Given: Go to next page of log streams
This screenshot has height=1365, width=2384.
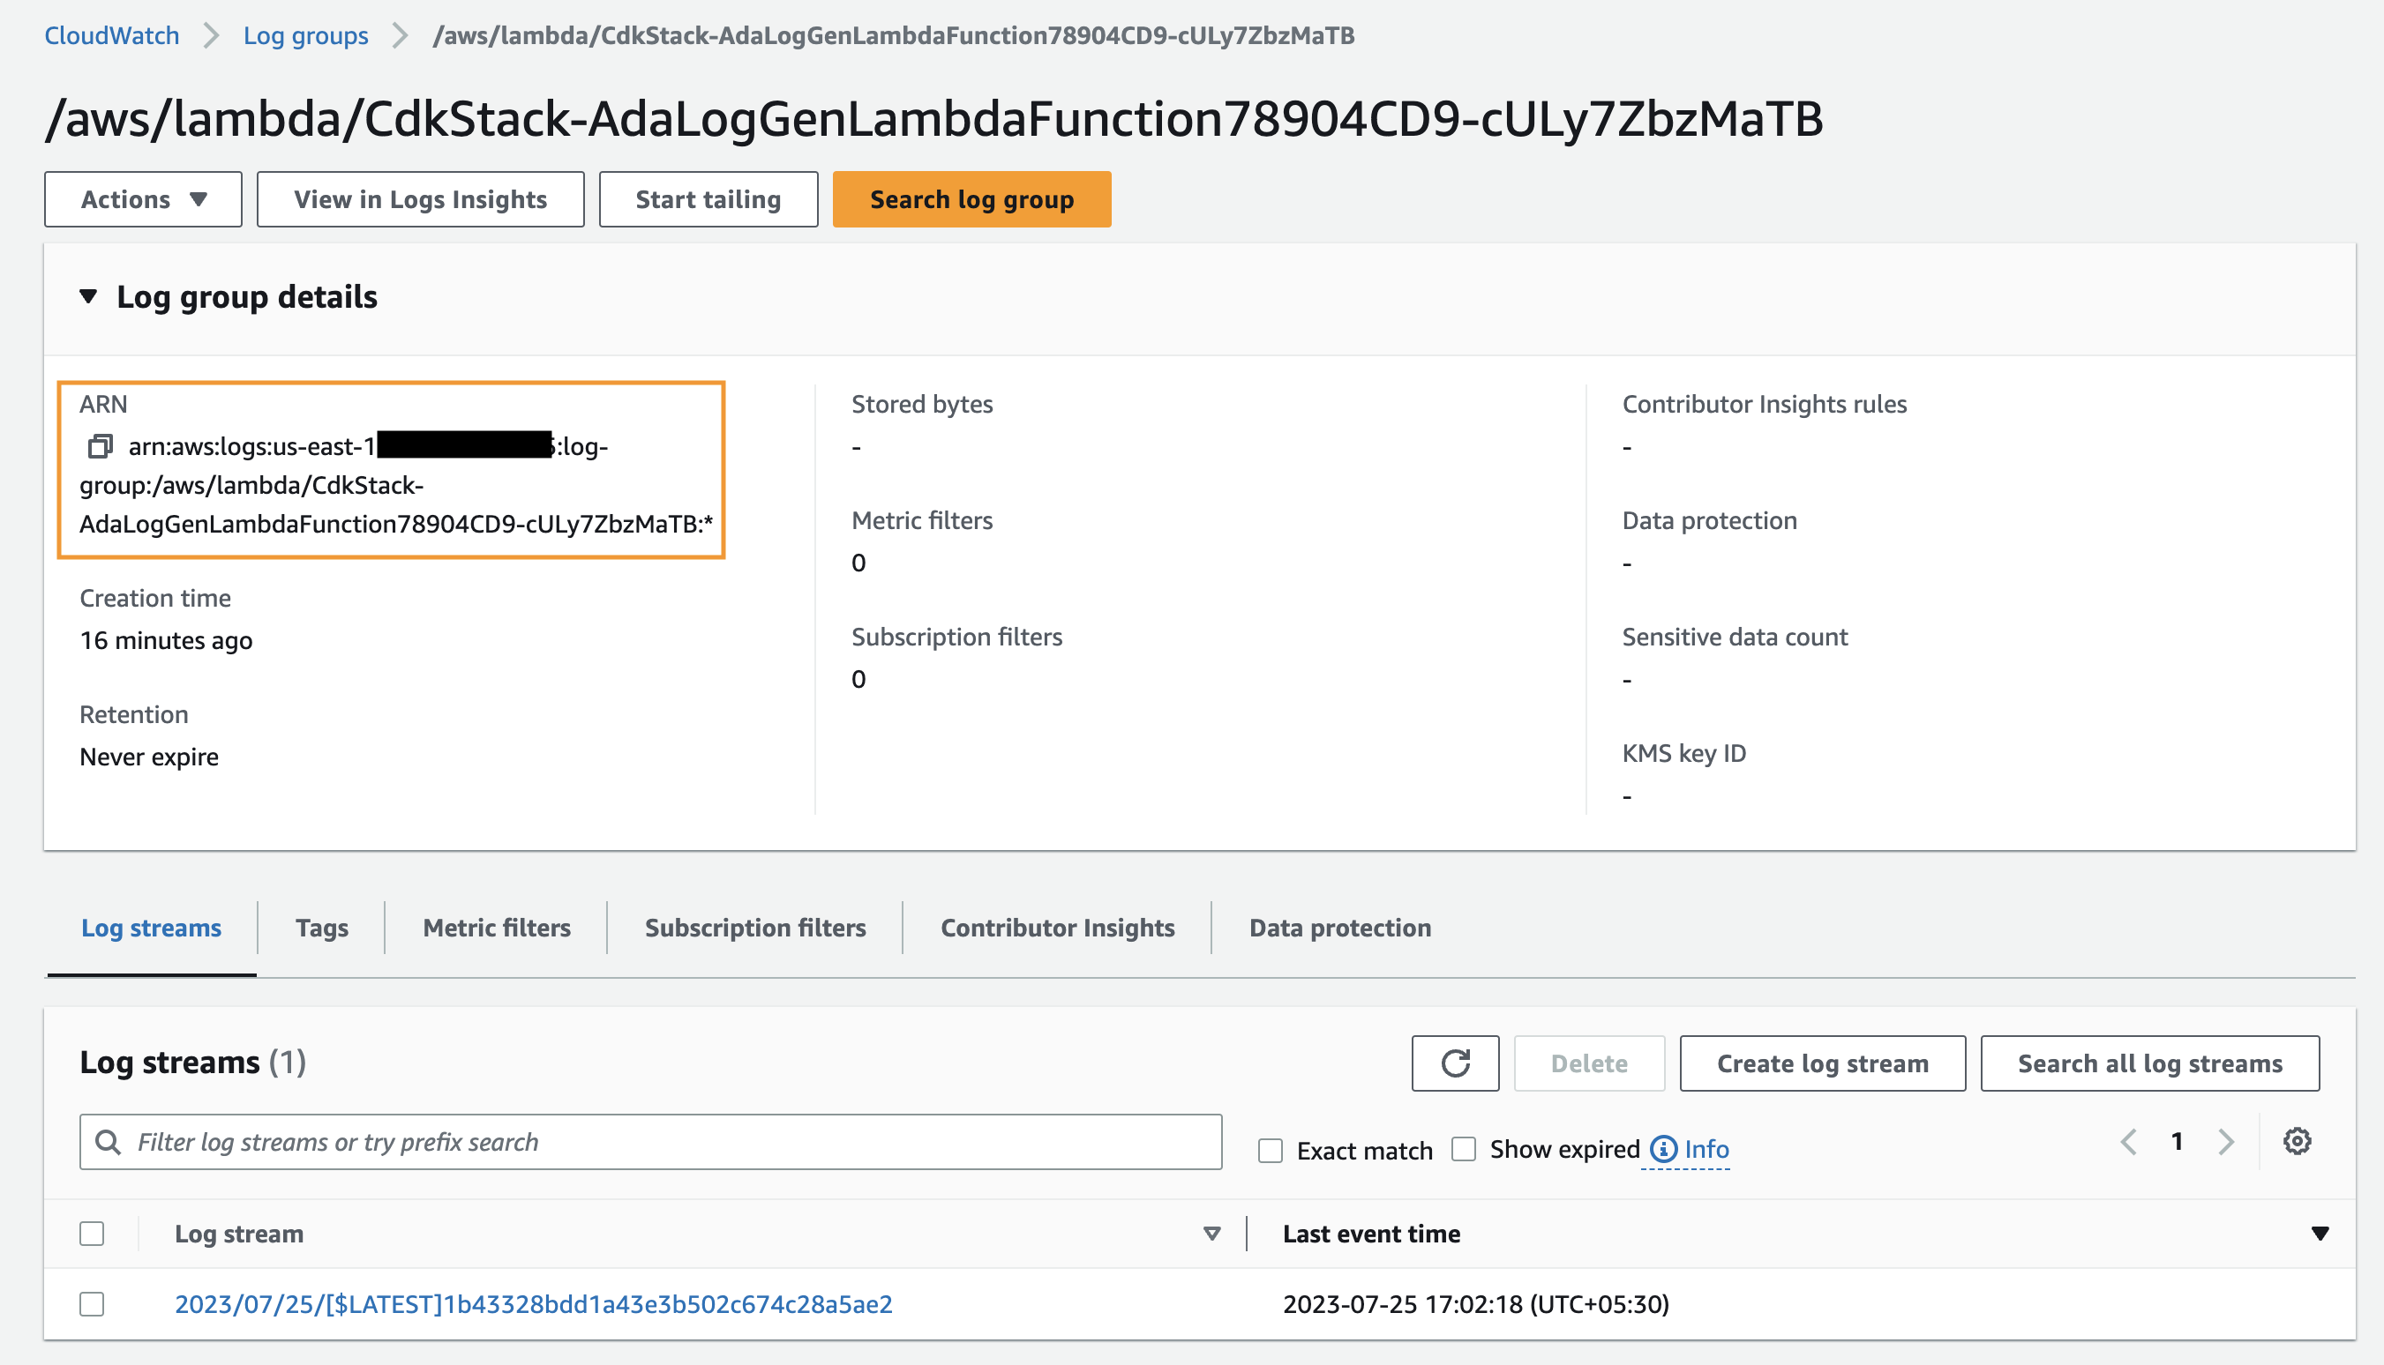Looking at the screenshot, I should (2225, 1142).
